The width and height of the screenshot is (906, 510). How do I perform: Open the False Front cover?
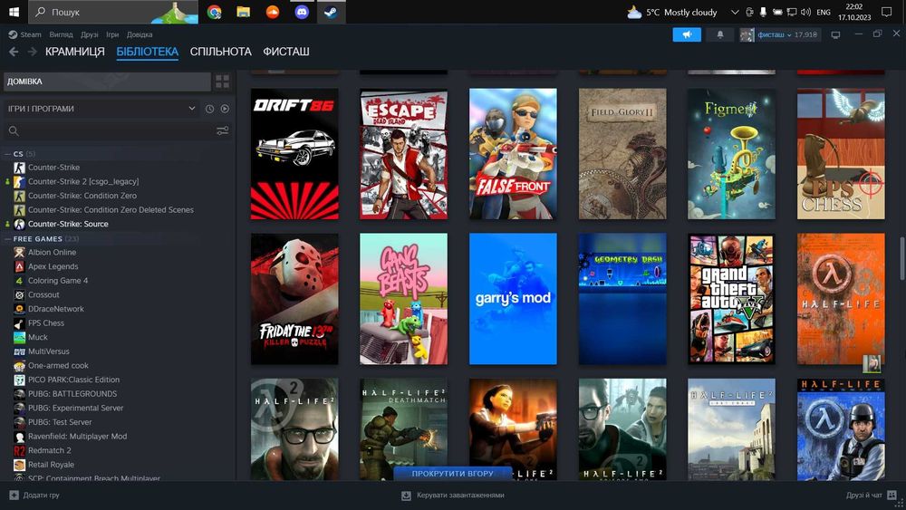click(x=513, y=154)
